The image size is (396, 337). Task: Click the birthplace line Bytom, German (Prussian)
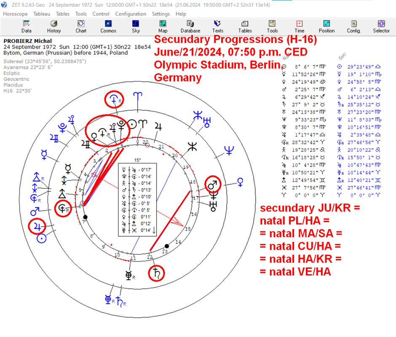tap(65, 53)
